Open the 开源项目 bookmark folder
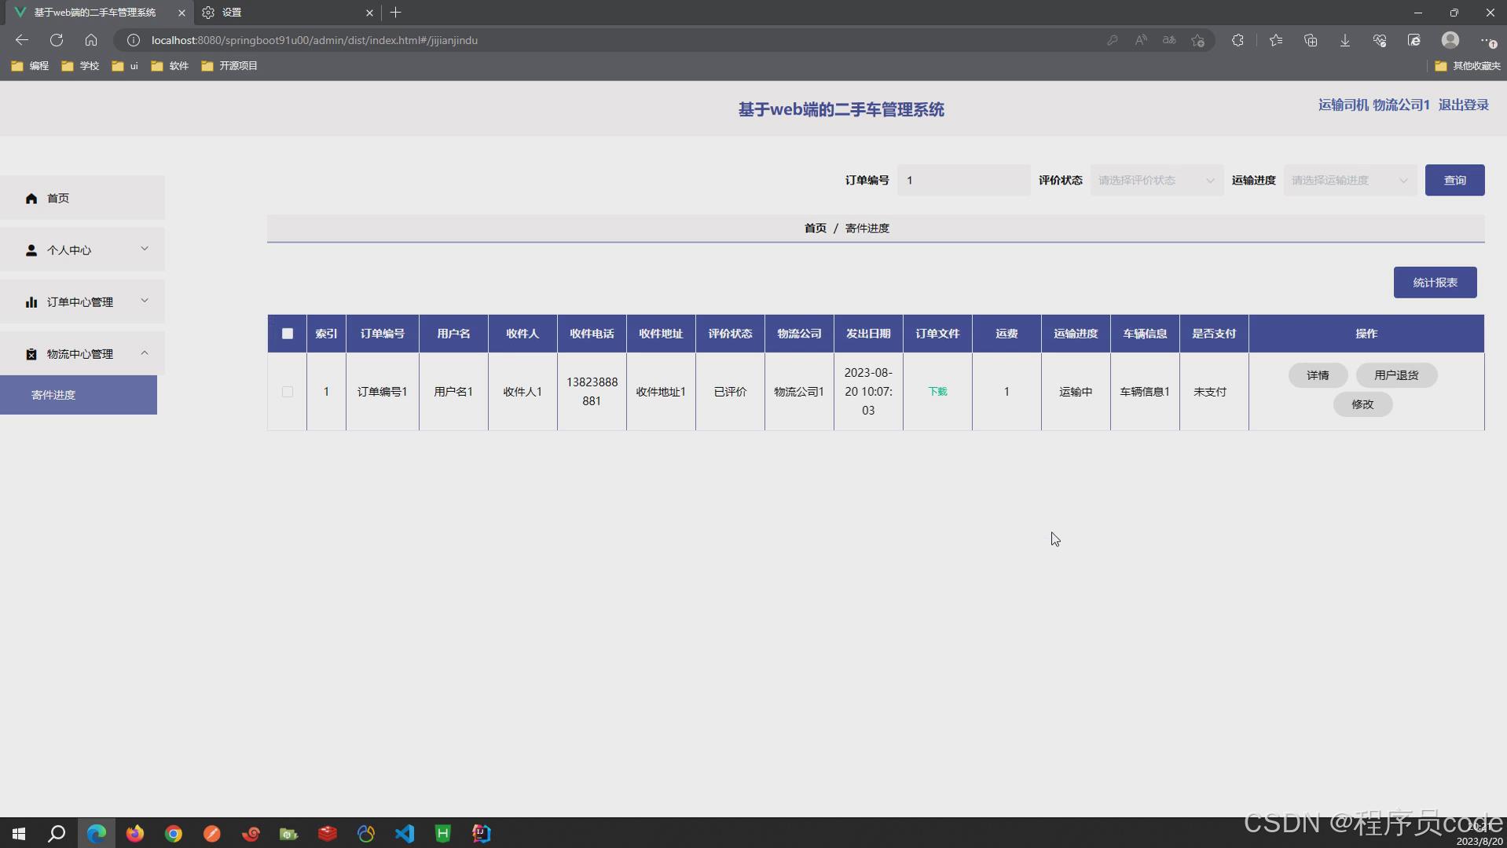 [x=229, y=66]
